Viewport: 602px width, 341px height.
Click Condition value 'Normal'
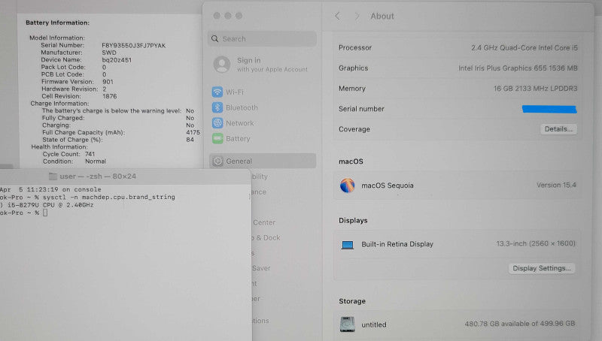pos(96,161)
